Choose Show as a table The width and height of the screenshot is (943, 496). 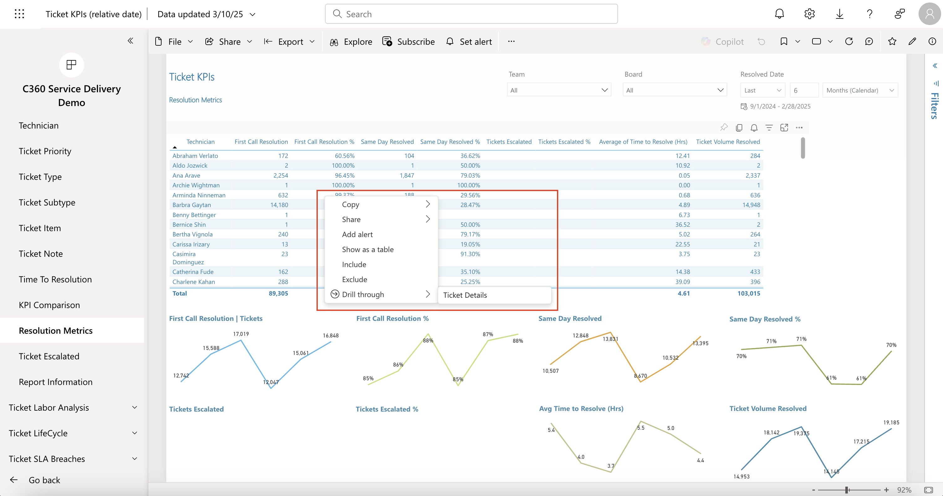tap(368, 250)
